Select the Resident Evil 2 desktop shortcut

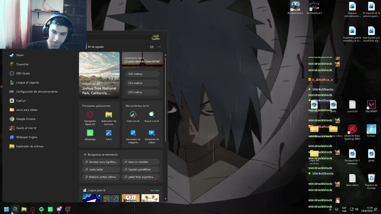tap(295, 8)
